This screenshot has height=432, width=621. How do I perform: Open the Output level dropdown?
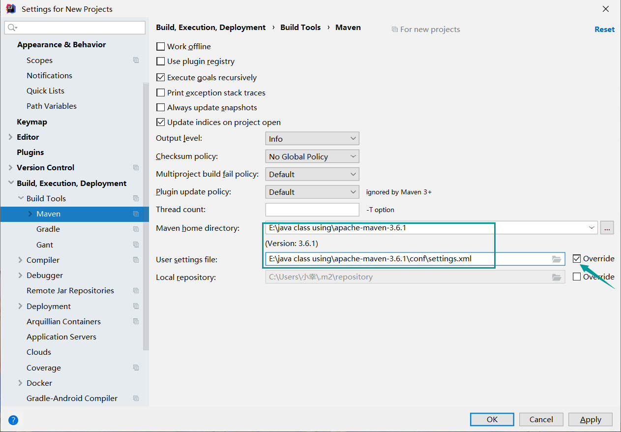[312, 139]
